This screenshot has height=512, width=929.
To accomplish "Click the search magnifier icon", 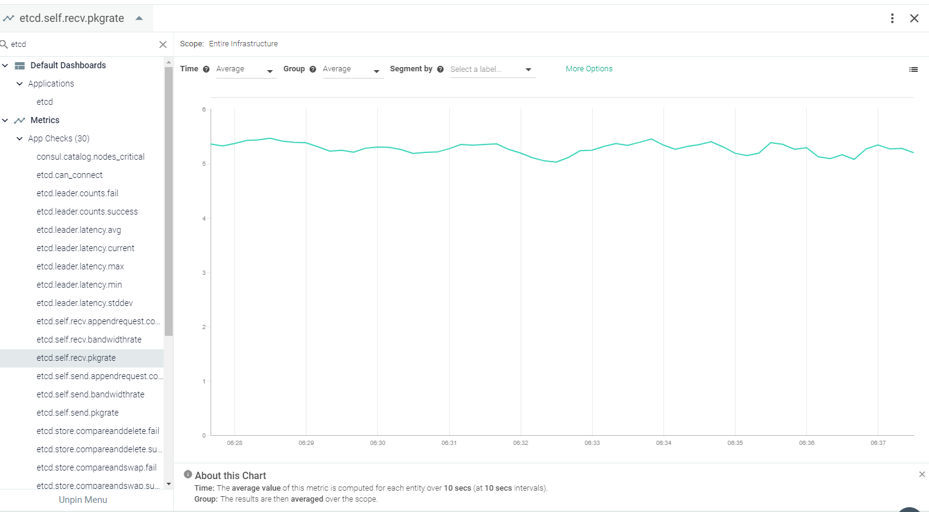I will (x=4, y=44).
